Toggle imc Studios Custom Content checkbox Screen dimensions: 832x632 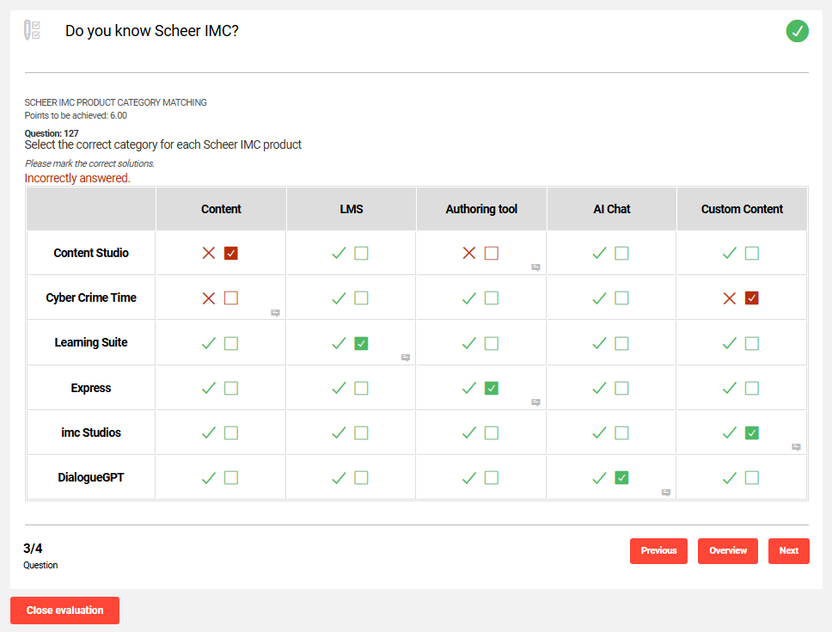pyautogui.click(x=752, y=433)
